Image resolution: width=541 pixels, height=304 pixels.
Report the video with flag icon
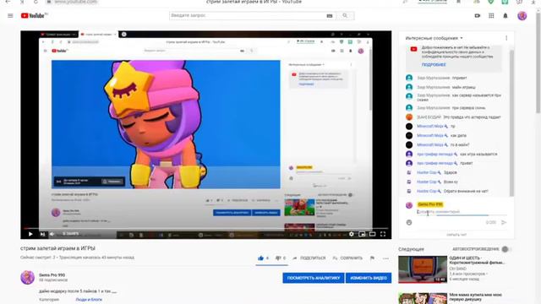tap(372, 258)
